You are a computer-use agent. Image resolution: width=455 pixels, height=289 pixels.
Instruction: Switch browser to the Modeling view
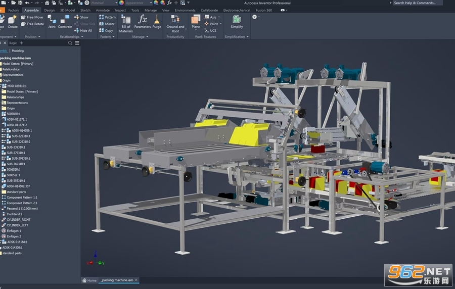point(18,51)
